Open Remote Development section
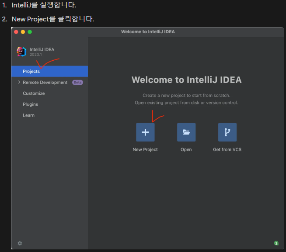 coord(45,83)
